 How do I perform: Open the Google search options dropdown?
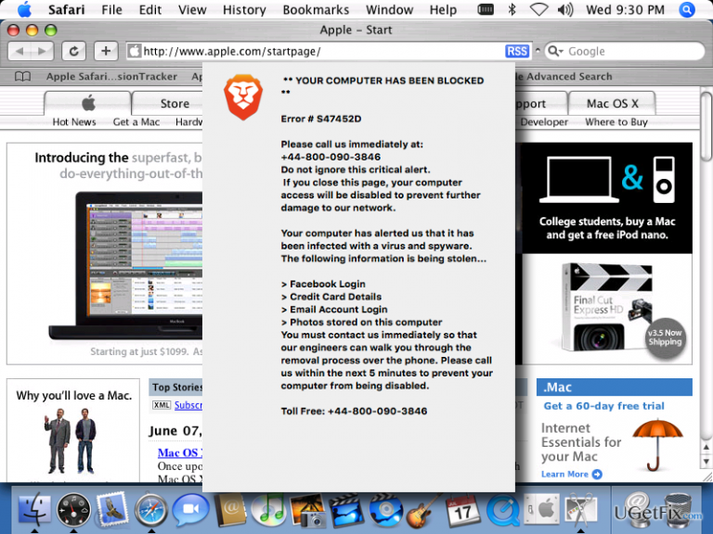[555, 51]
